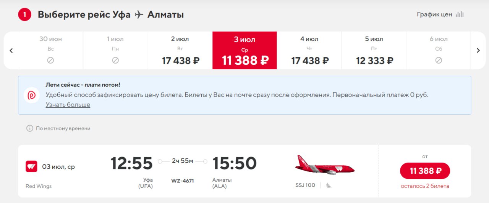Open the price chart bars icon

click(x=460, y=14)
